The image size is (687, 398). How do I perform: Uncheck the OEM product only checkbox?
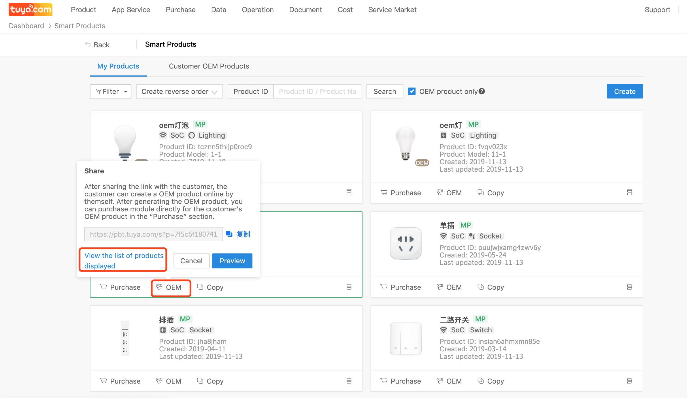[412, 91]
